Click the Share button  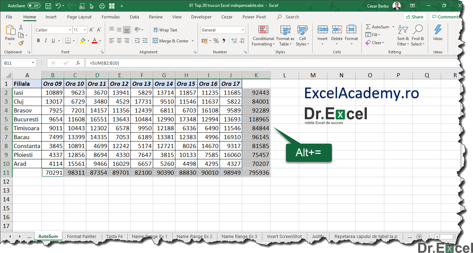tap(415, 16)
